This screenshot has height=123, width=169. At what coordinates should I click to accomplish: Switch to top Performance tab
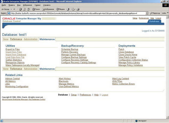click(16, 39)
